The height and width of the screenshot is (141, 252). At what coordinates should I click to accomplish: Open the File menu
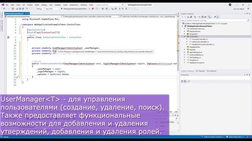tap(7, 5)
